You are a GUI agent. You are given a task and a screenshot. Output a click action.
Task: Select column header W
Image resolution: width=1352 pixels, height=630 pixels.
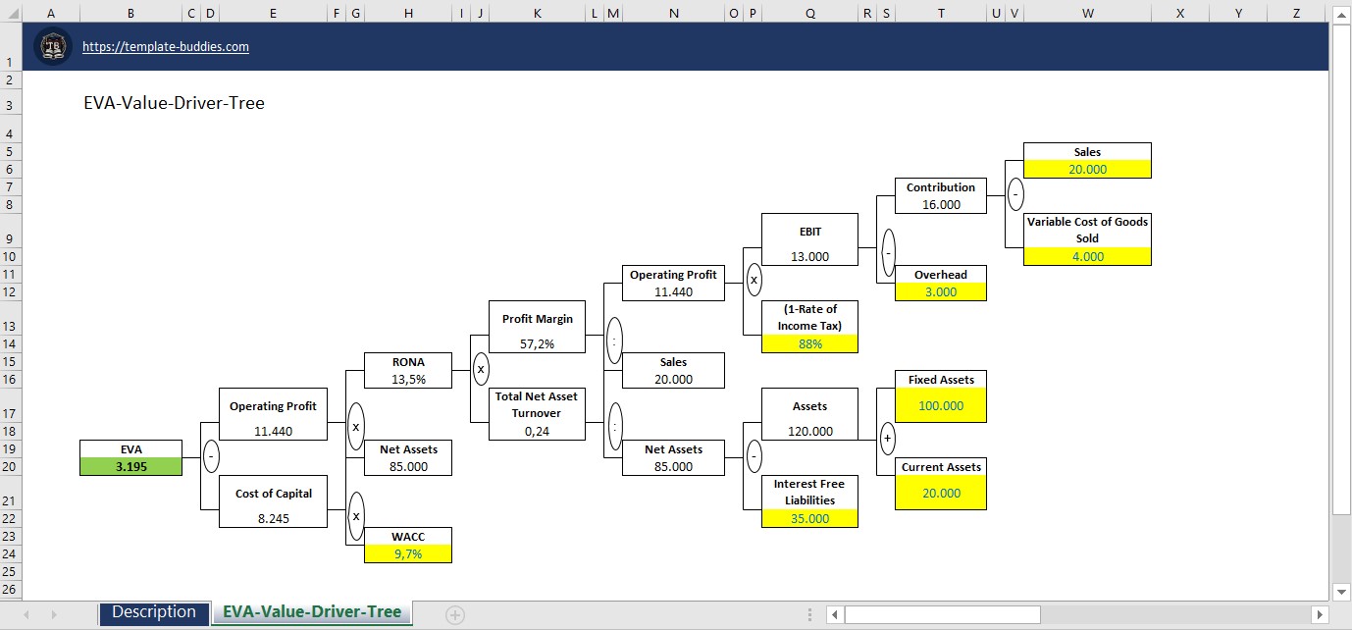point(1087,14)
